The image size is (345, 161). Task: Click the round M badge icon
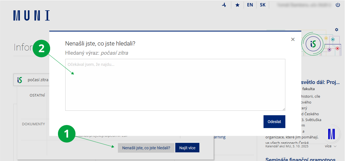pyautogui.click(x=331, y=134)
